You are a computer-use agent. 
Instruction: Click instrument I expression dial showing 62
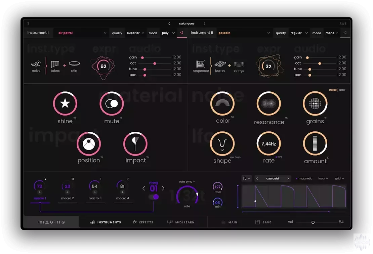pos(103,66)
